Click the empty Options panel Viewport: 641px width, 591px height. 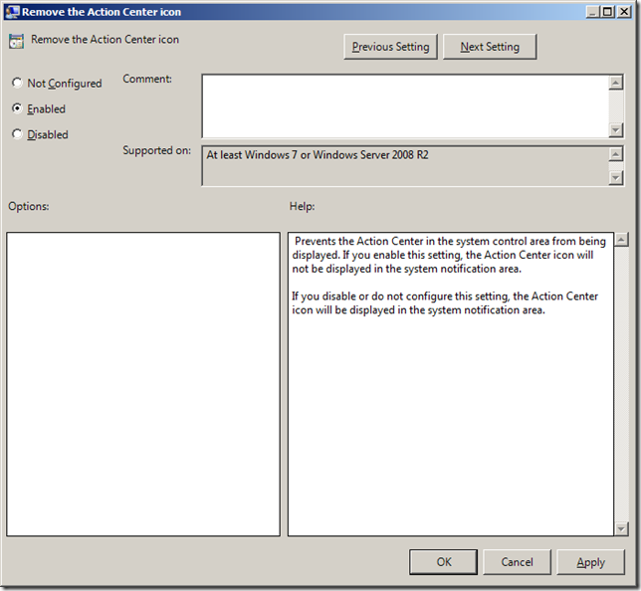click(143, 384)
